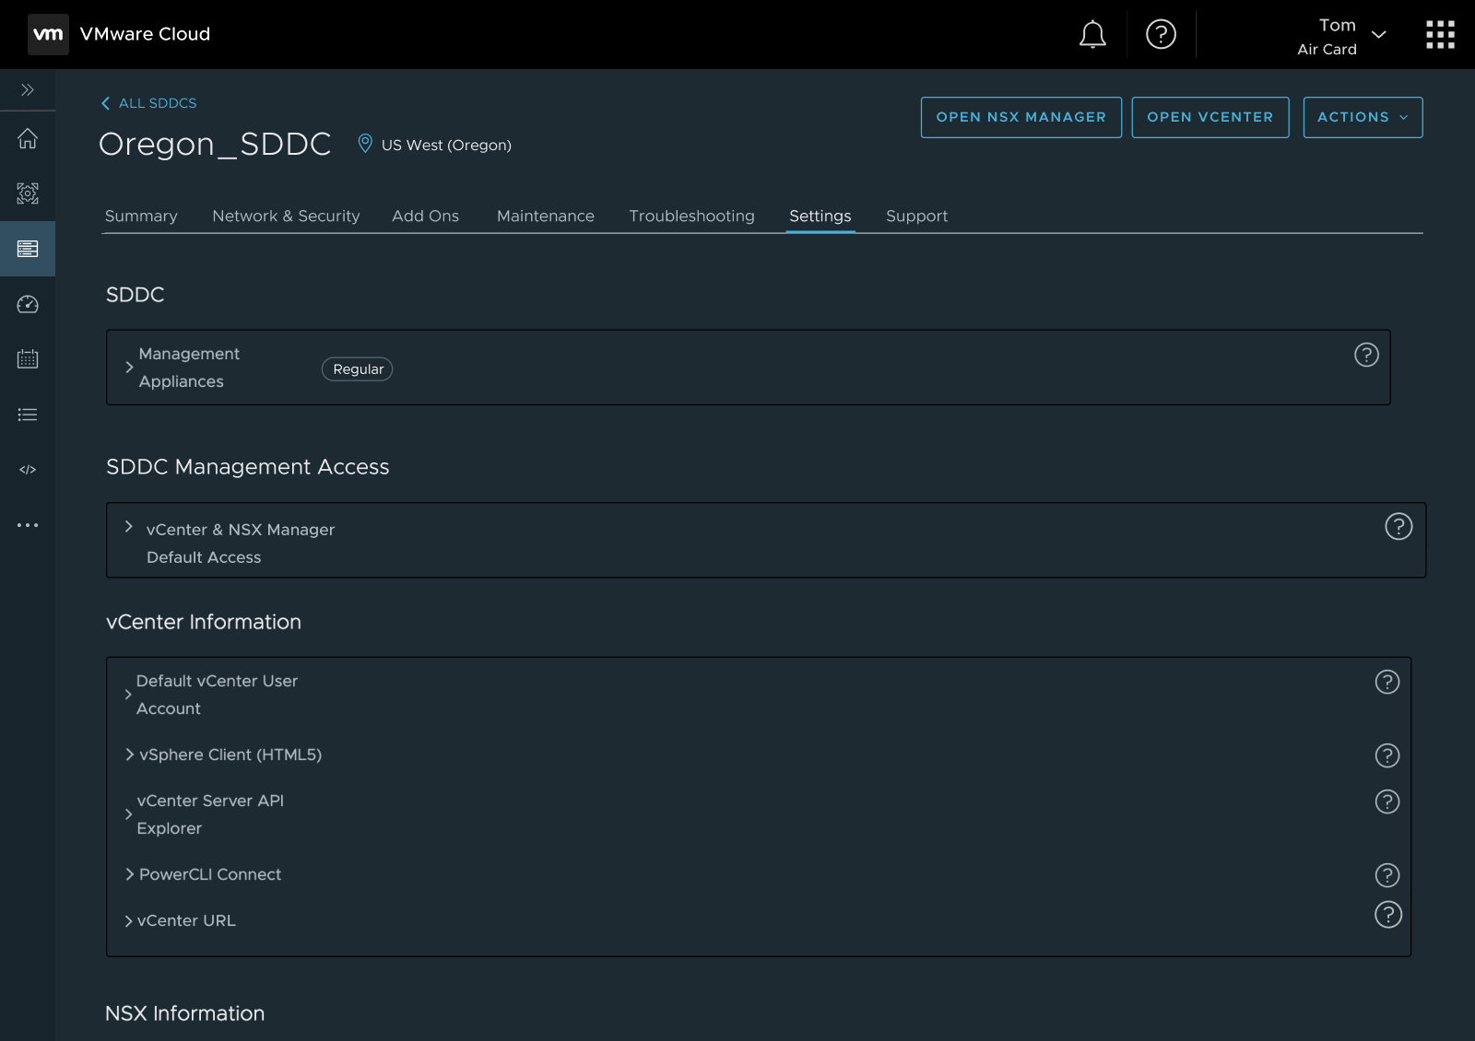Viewport: 1475px width, 1041px height.
Task: Click the Regular appliance size badge
Action: pyautogui.click(x=358, y=368)
